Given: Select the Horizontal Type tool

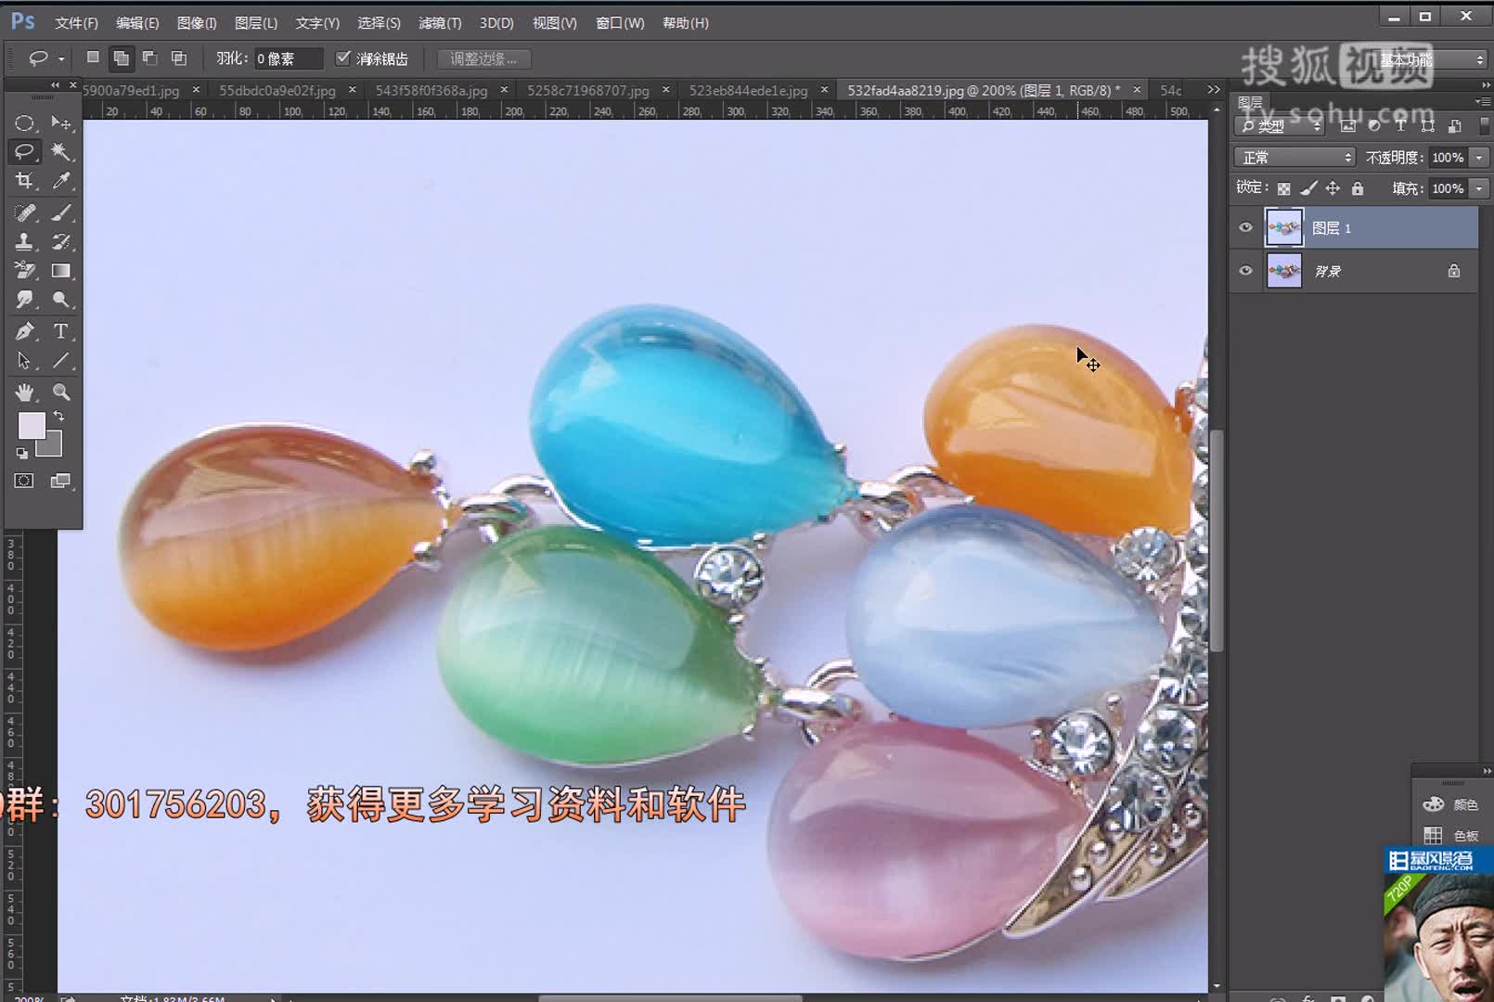Looking at the screenshot, I should (61, 331).
